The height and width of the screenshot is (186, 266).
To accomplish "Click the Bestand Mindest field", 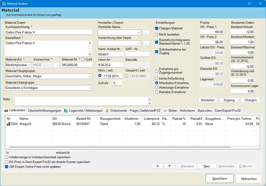I will (242, 42).
